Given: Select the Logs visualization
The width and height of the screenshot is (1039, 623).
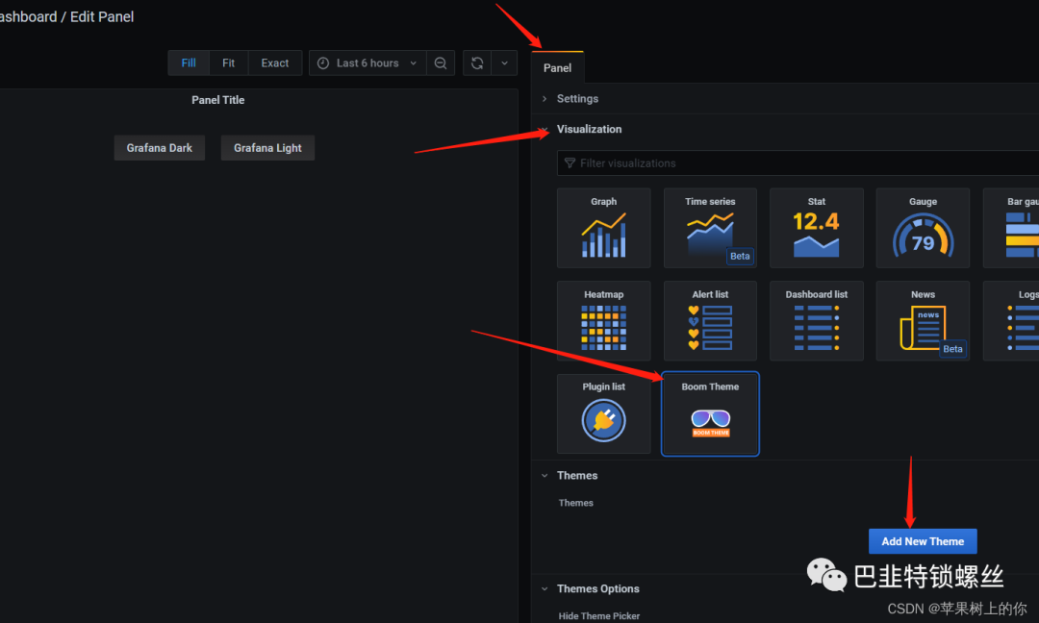Looking at the screenshot, I should (x=1011, y=321).
